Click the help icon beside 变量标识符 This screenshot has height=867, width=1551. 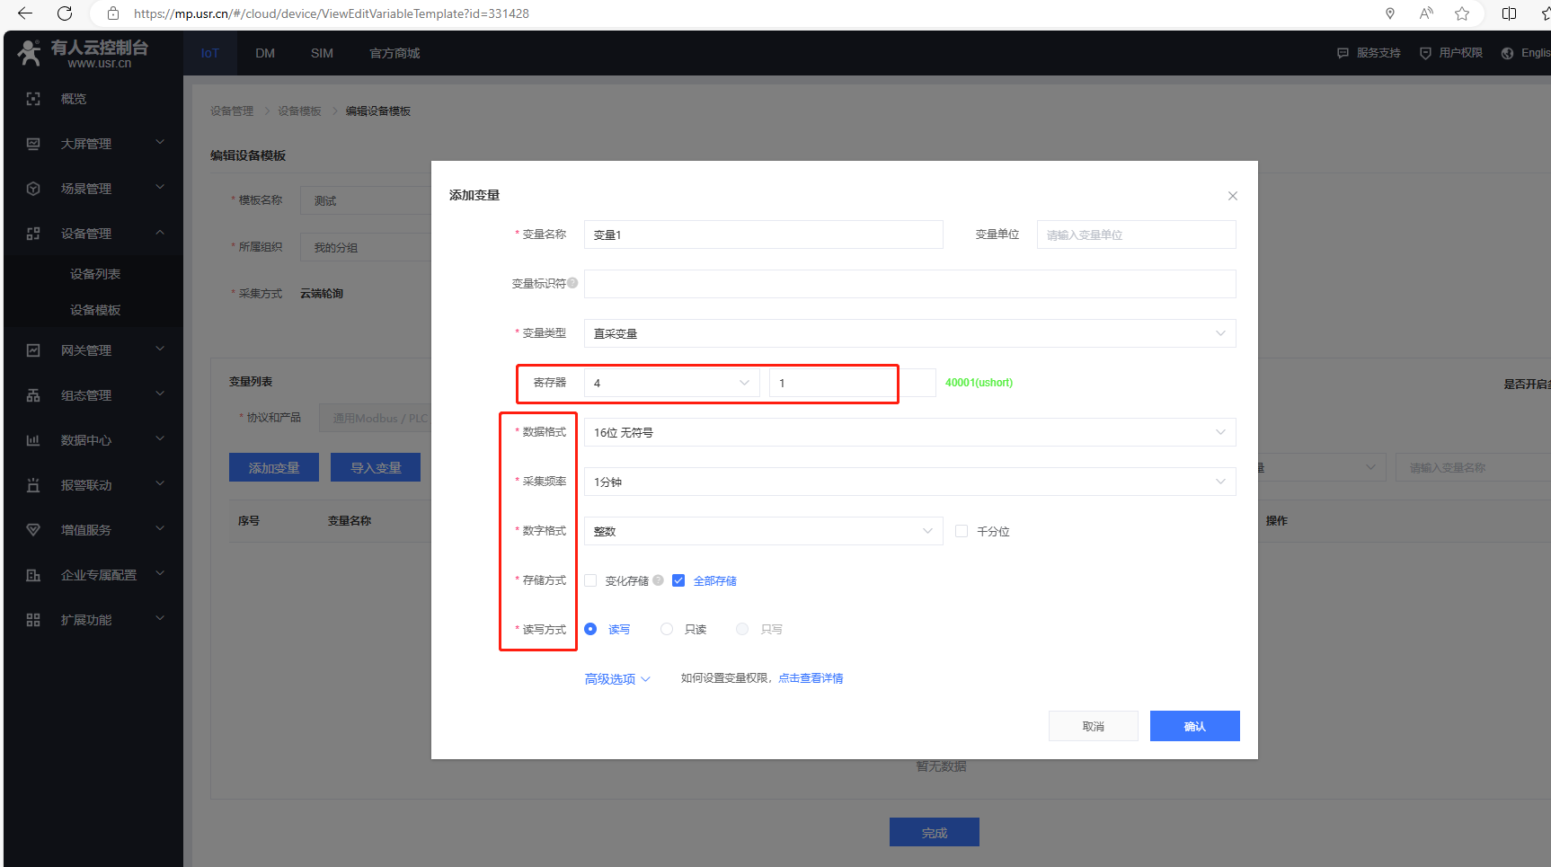(572, 283)
